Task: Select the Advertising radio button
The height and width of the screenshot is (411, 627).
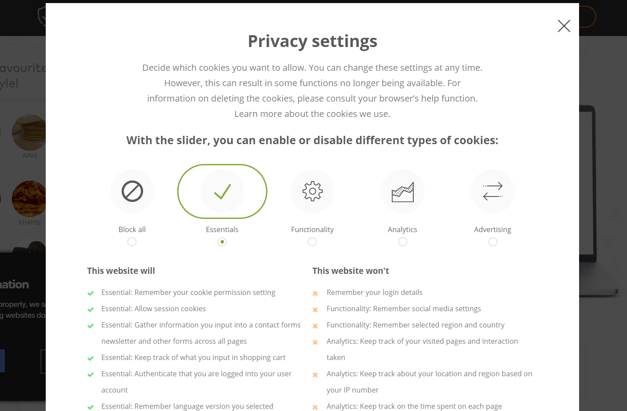Action: coord(493,242)
